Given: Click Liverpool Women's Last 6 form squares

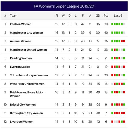Looking at the screenshot, I should (118, 122).
